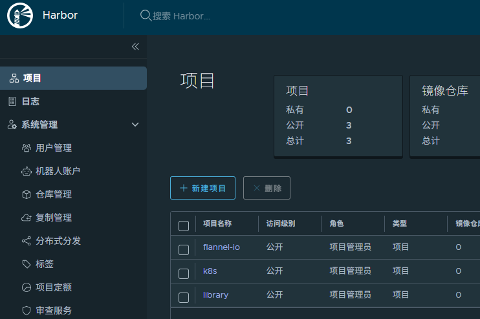The image size is (480, 319).
Task: Open the flannel-io project link
Action: pos(221,247)
